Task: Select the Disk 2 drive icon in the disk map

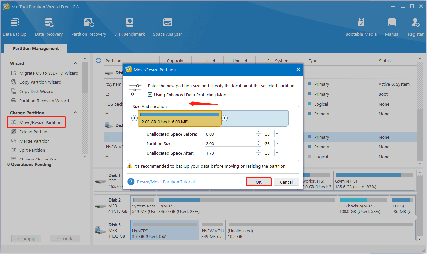Action: (x=100, y=206)
